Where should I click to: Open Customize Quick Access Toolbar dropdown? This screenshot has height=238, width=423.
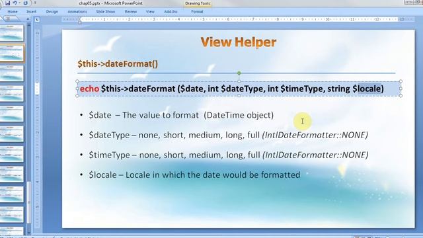pos(35,3)
